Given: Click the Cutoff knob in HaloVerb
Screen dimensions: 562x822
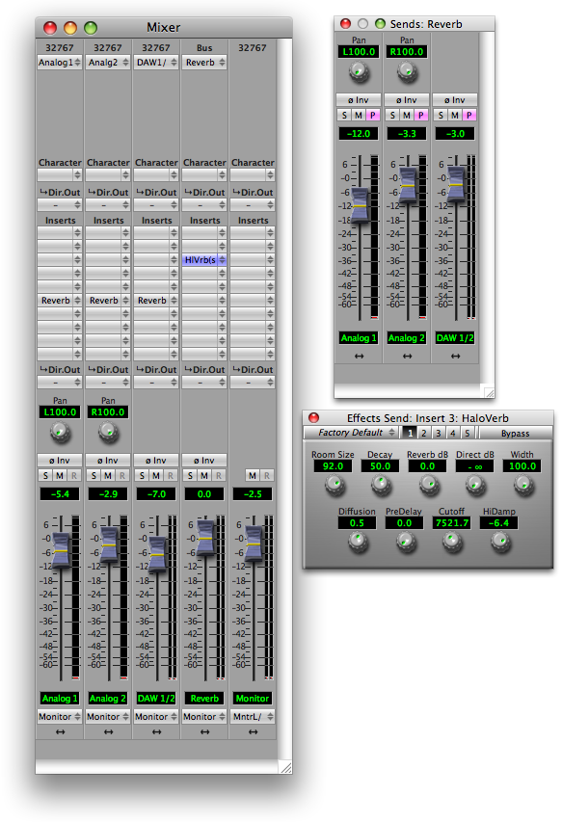Looking at the screenshot, I should 452,543.
